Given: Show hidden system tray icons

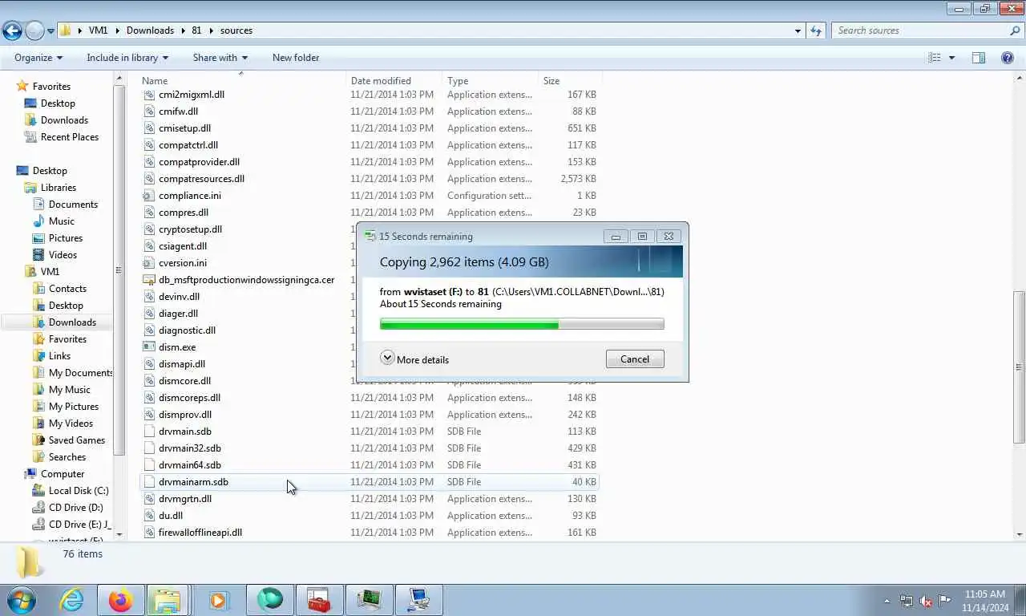Looking at the screenshot, I should (x=887, y=601).
